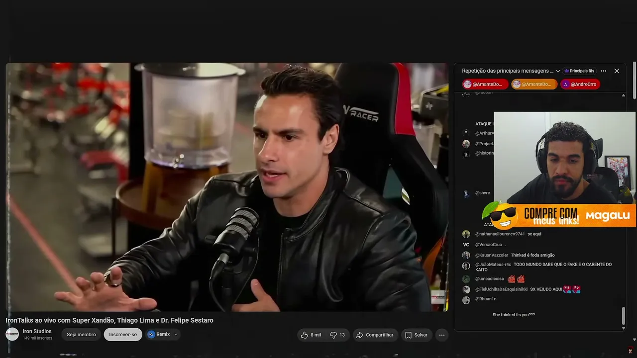Viewport: 637px width, 358px height.
Task: Click username @nathanaellourenco9741
Action: click(500, 234)
